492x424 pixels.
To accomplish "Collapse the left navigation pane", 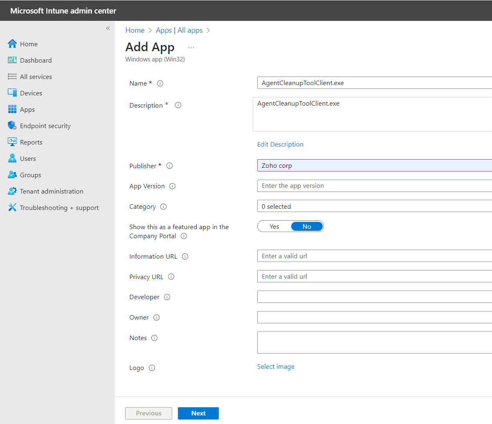I will click(x=108, y=28).
